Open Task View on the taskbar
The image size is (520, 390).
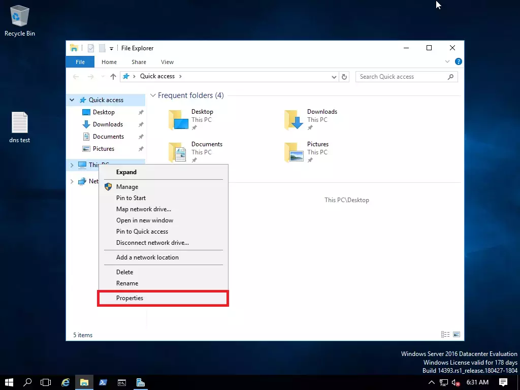click(x=45, y=382)
